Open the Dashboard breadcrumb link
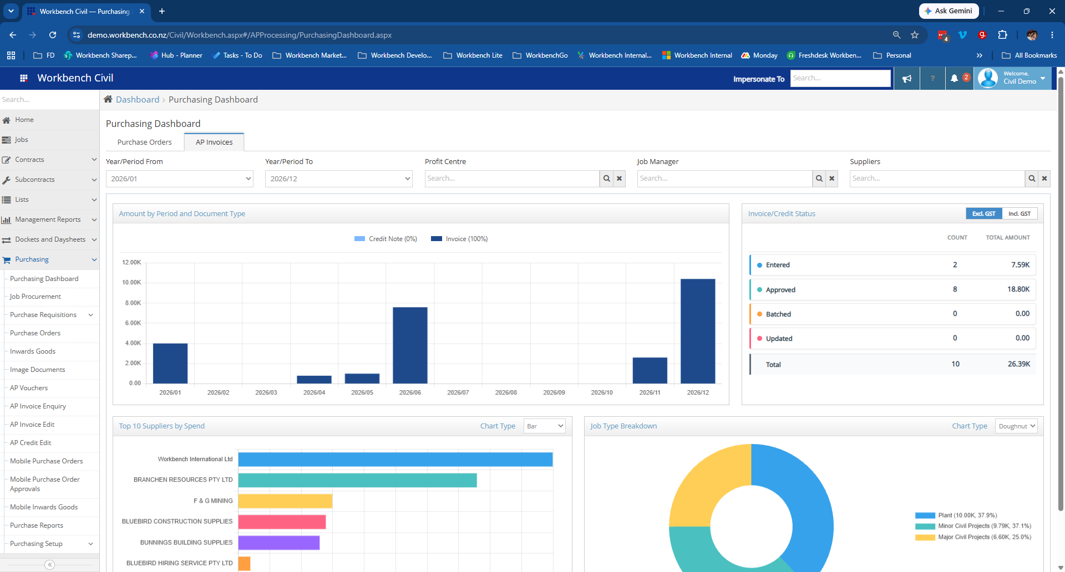1065x572 pixels. (138, 100)
